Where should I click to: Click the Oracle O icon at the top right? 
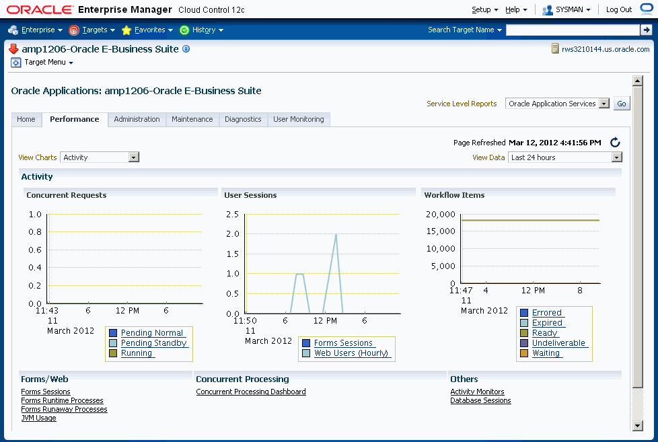(647, 9)
